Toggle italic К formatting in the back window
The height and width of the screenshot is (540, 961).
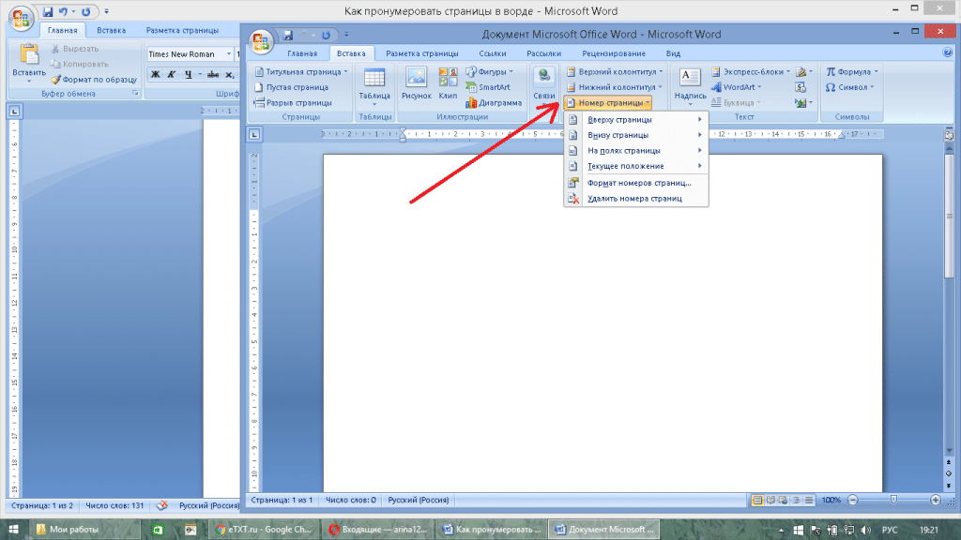click(x=172, y=75)
